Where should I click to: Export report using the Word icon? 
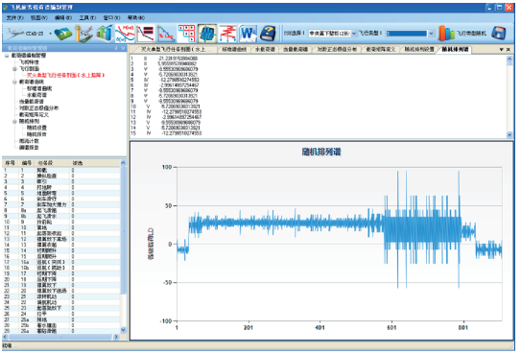tap(248, 34)
